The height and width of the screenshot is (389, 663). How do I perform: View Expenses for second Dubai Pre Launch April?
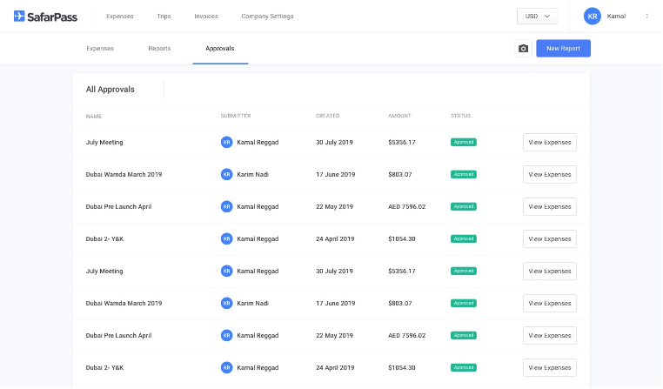550,335
